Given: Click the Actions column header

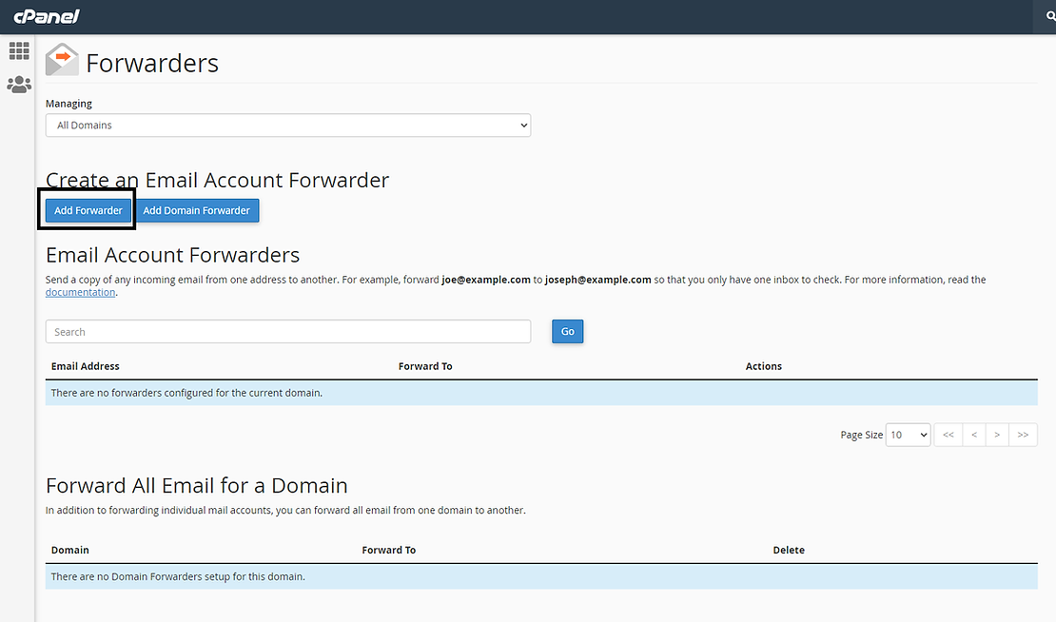Looking at the screenshot, I should pos(763,366).
